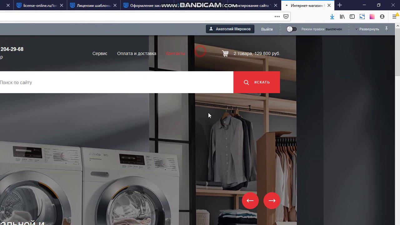Log out via Выйти link

pyautogui.click(x=267, y=29)
